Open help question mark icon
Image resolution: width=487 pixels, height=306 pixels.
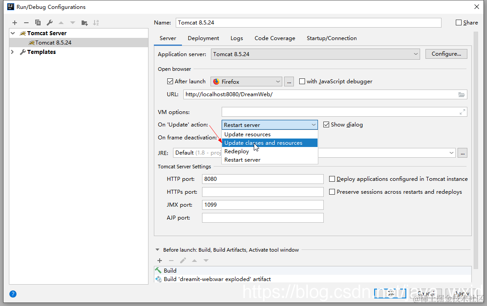click(x=13, y=294)
